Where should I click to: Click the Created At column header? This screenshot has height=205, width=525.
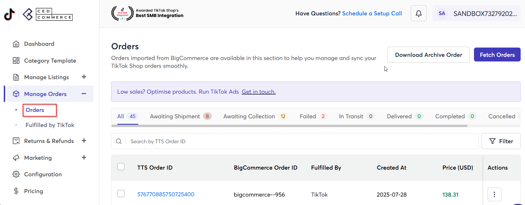point(392,168)
